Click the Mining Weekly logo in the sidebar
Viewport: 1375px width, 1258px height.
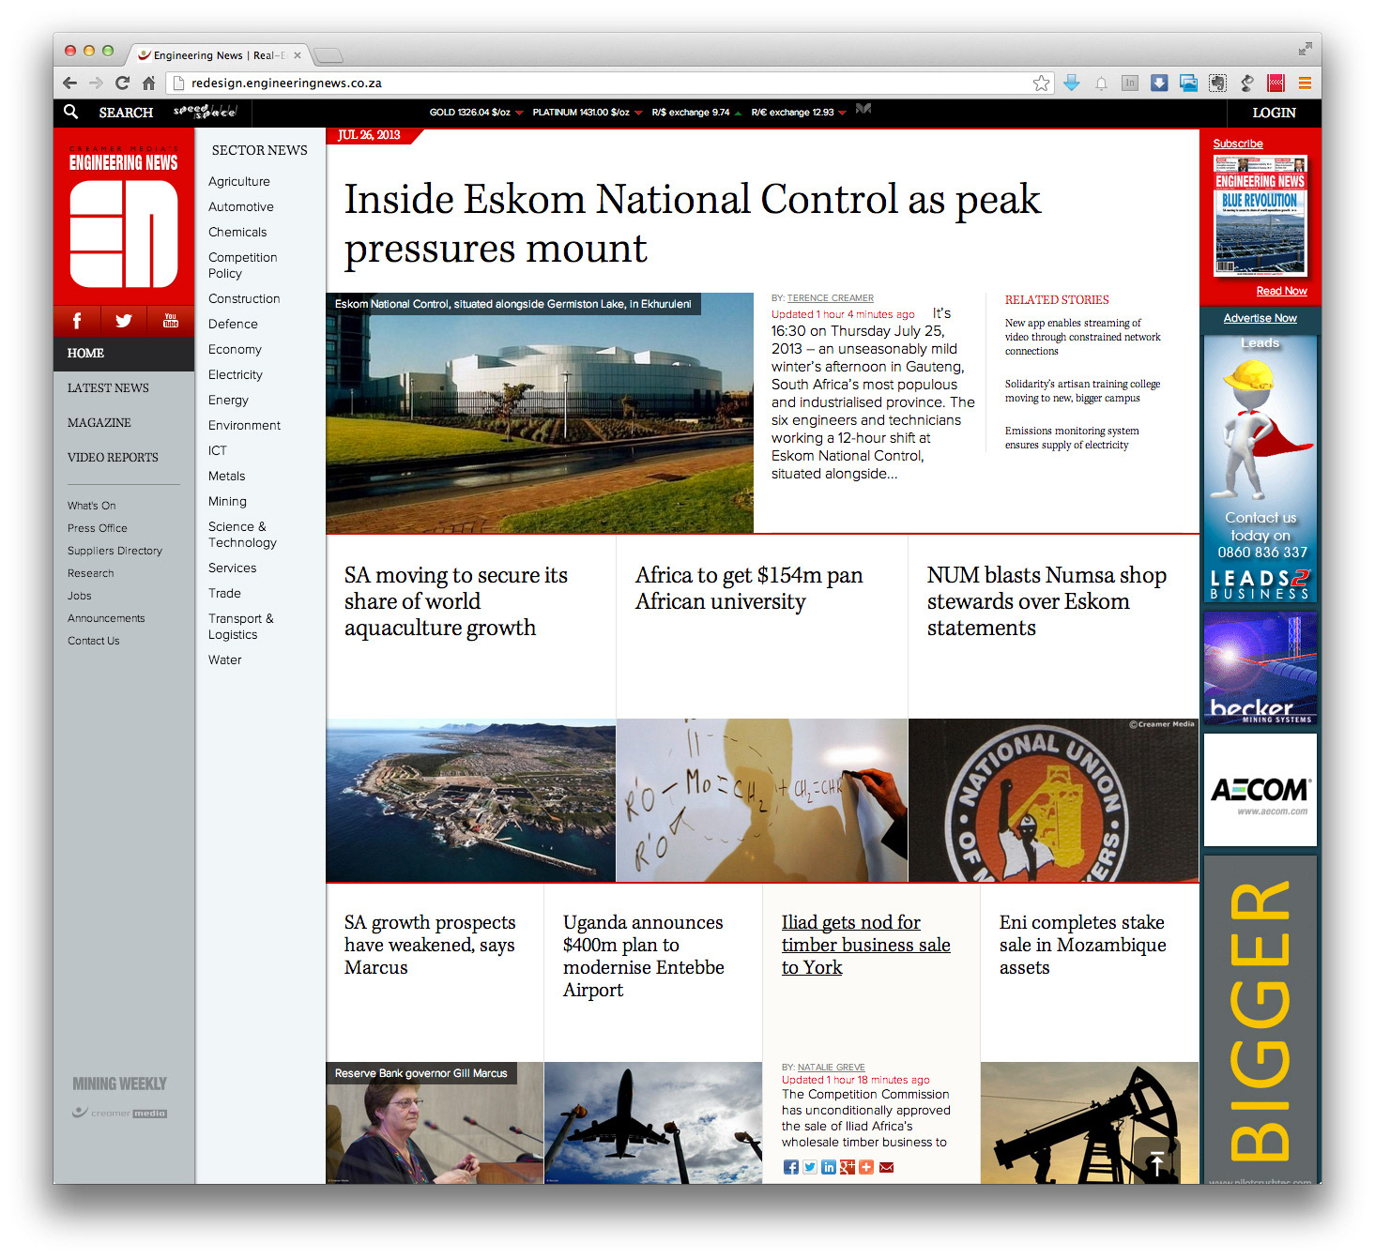point(120,1084)
